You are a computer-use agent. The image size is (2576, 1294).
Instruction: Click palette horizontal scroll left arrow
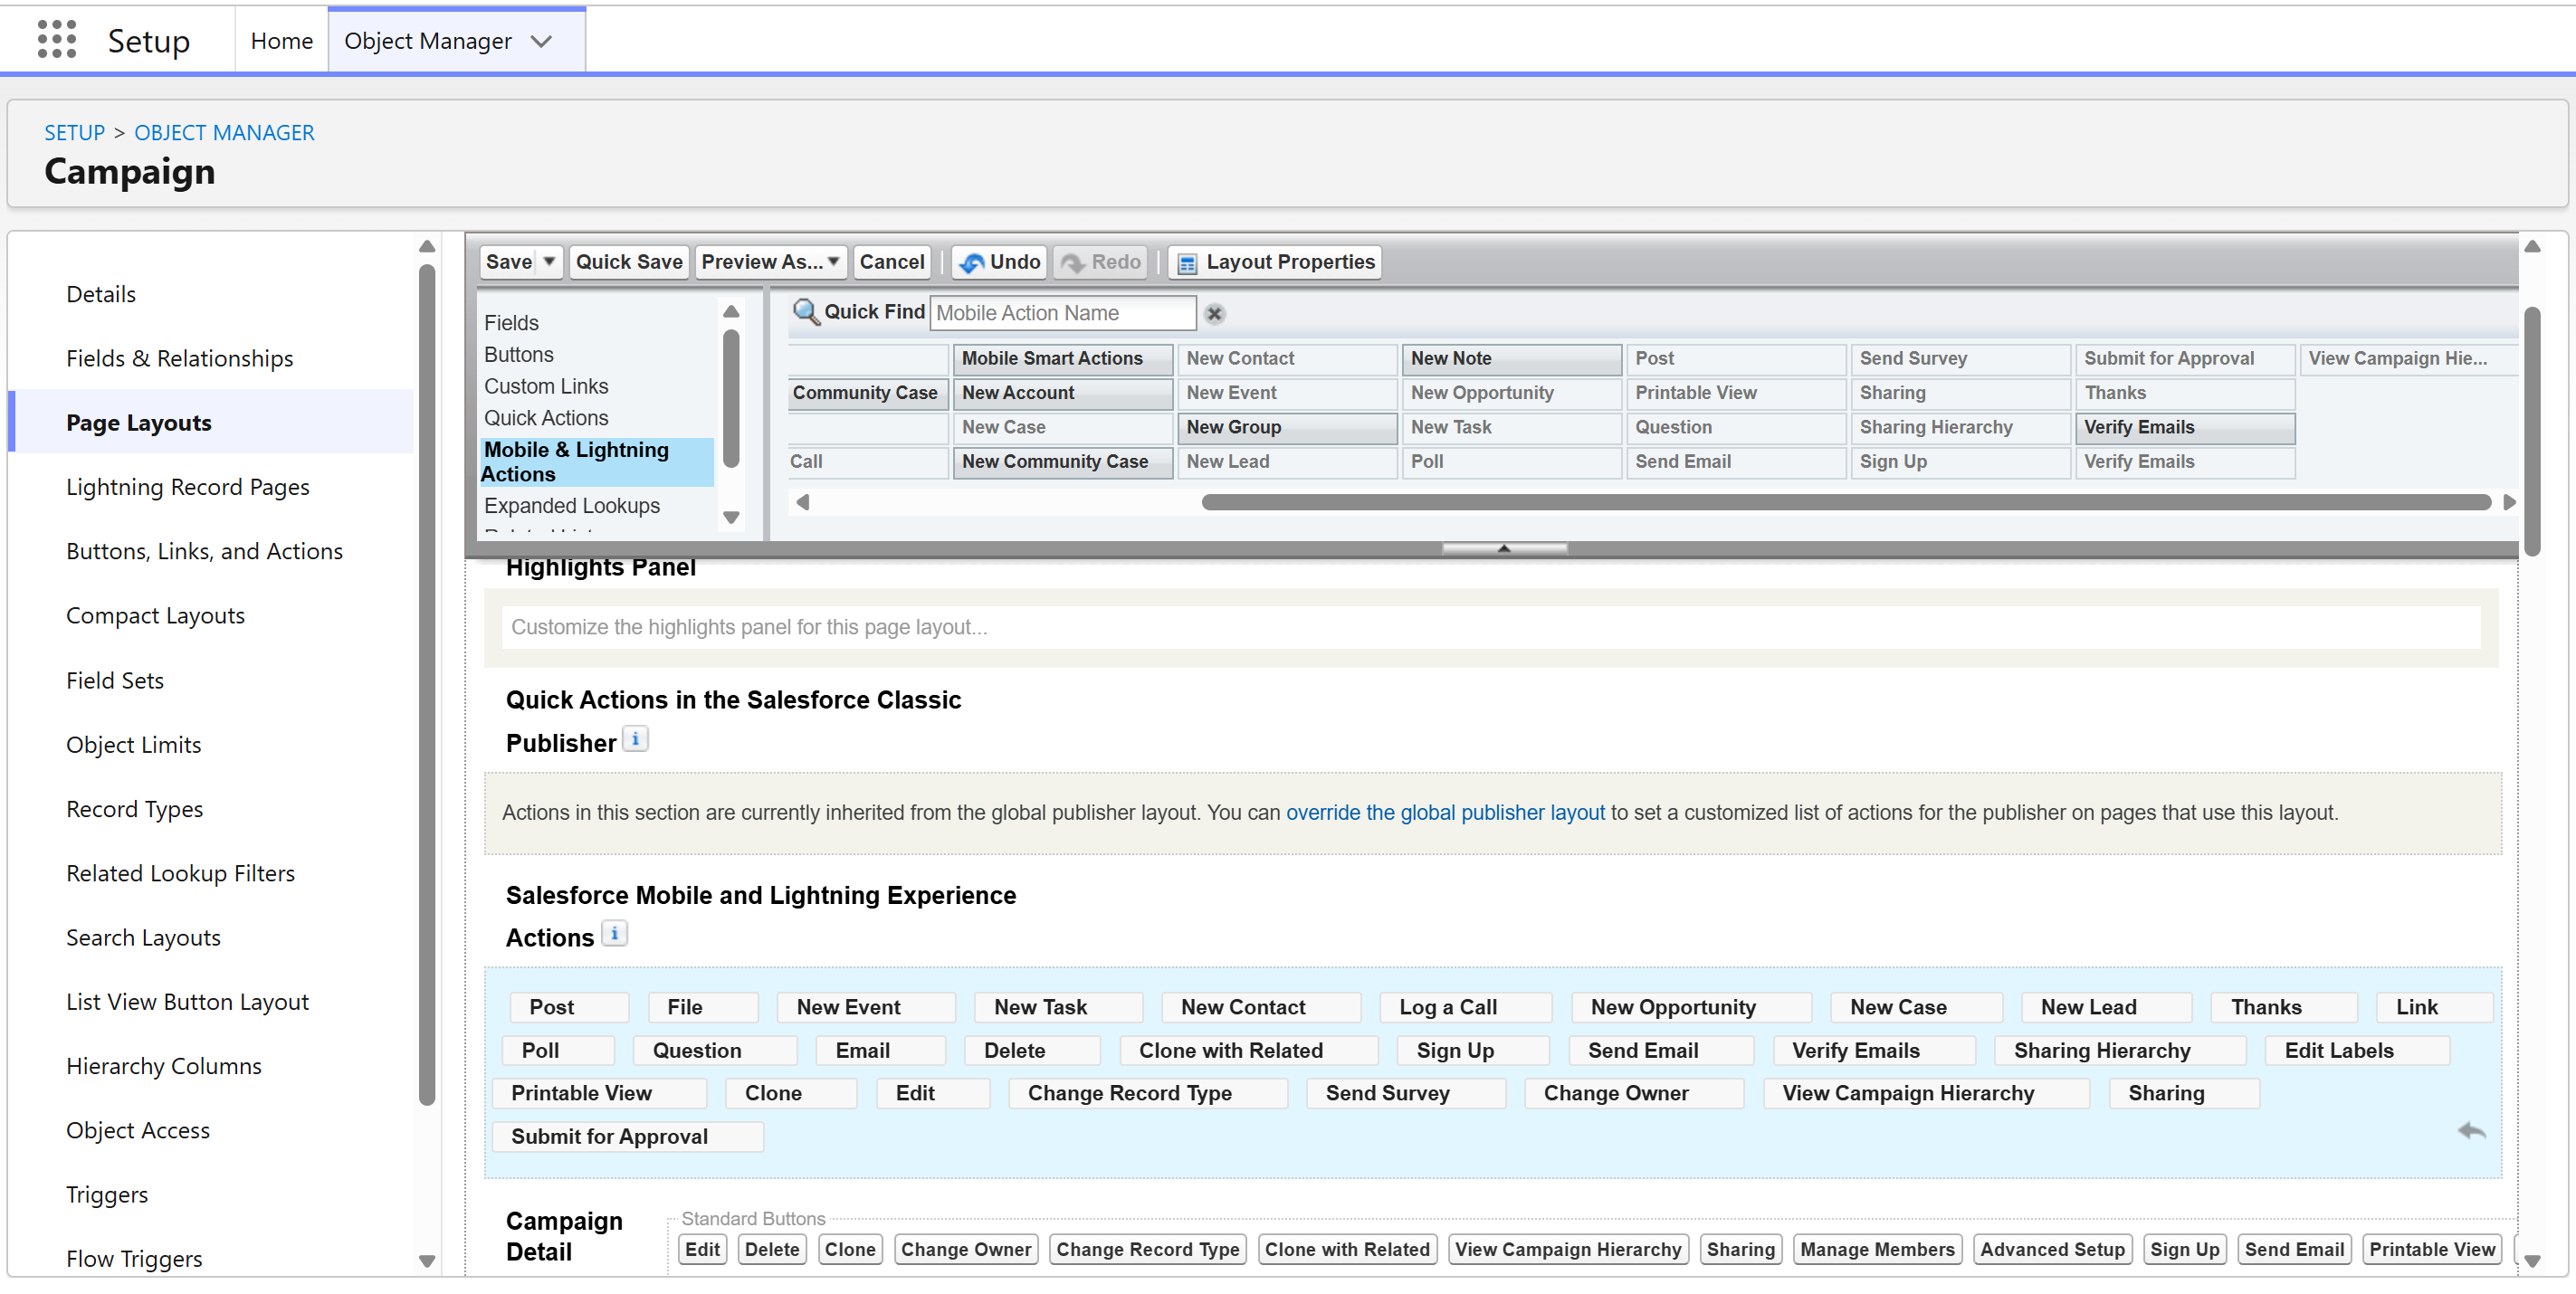802,502
